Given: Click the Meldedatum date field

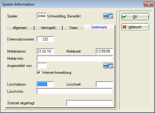Looking at the screenshot, I should click(45, 51).
